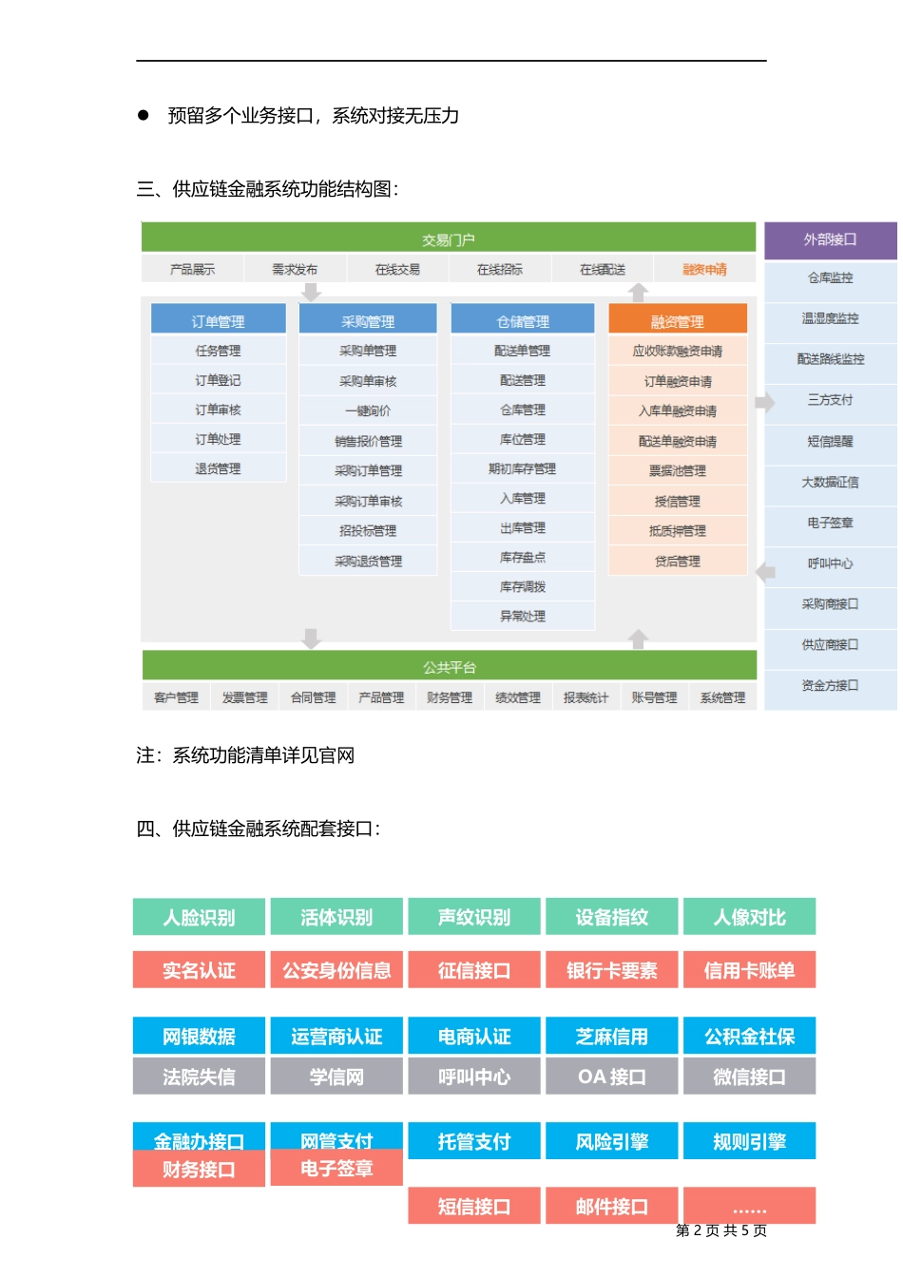The height and width of the screenshot is (1277, 903).
Task: Select the gray 法院失信 box
Action: (x=199, y=1077)
